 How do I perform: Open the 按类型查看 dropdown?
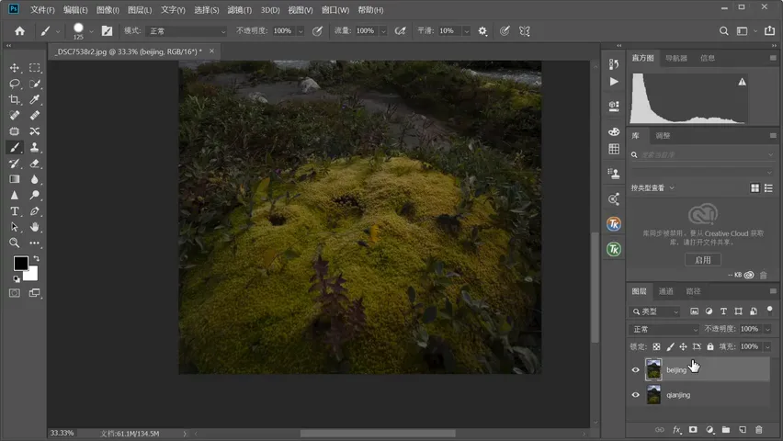pyautogui.click(x=652, y=188)
